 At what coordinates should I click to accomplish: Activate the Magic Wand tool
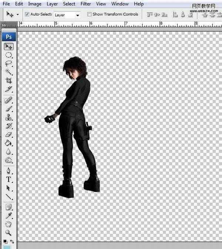pos(9,72)
